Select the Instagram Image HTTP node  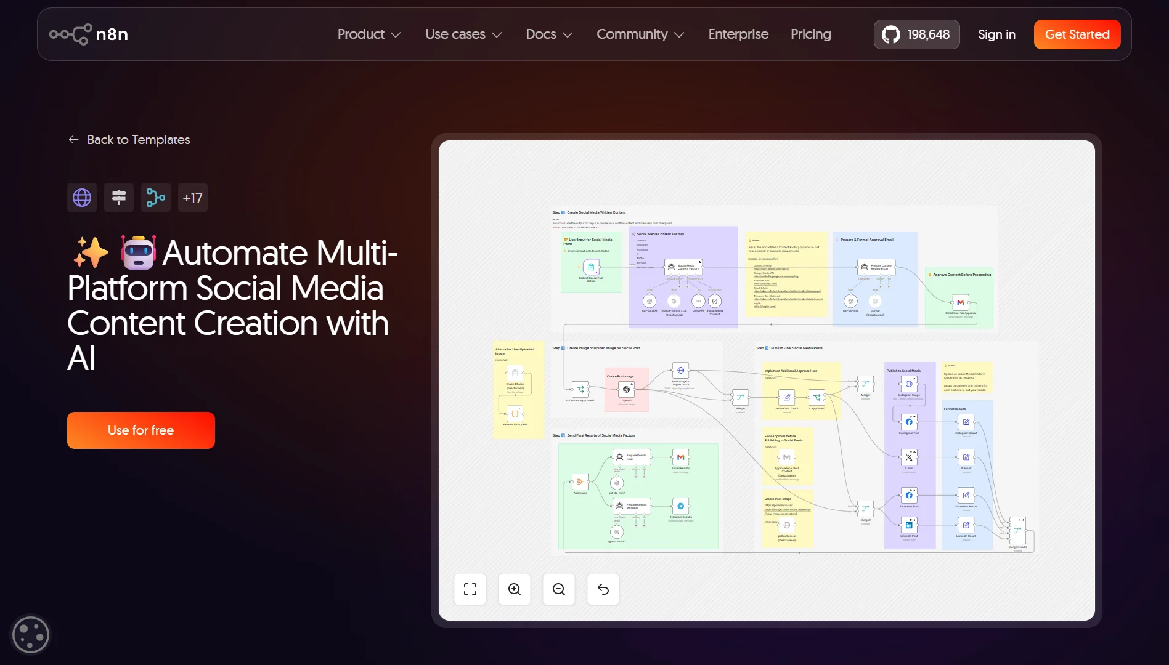909,384
